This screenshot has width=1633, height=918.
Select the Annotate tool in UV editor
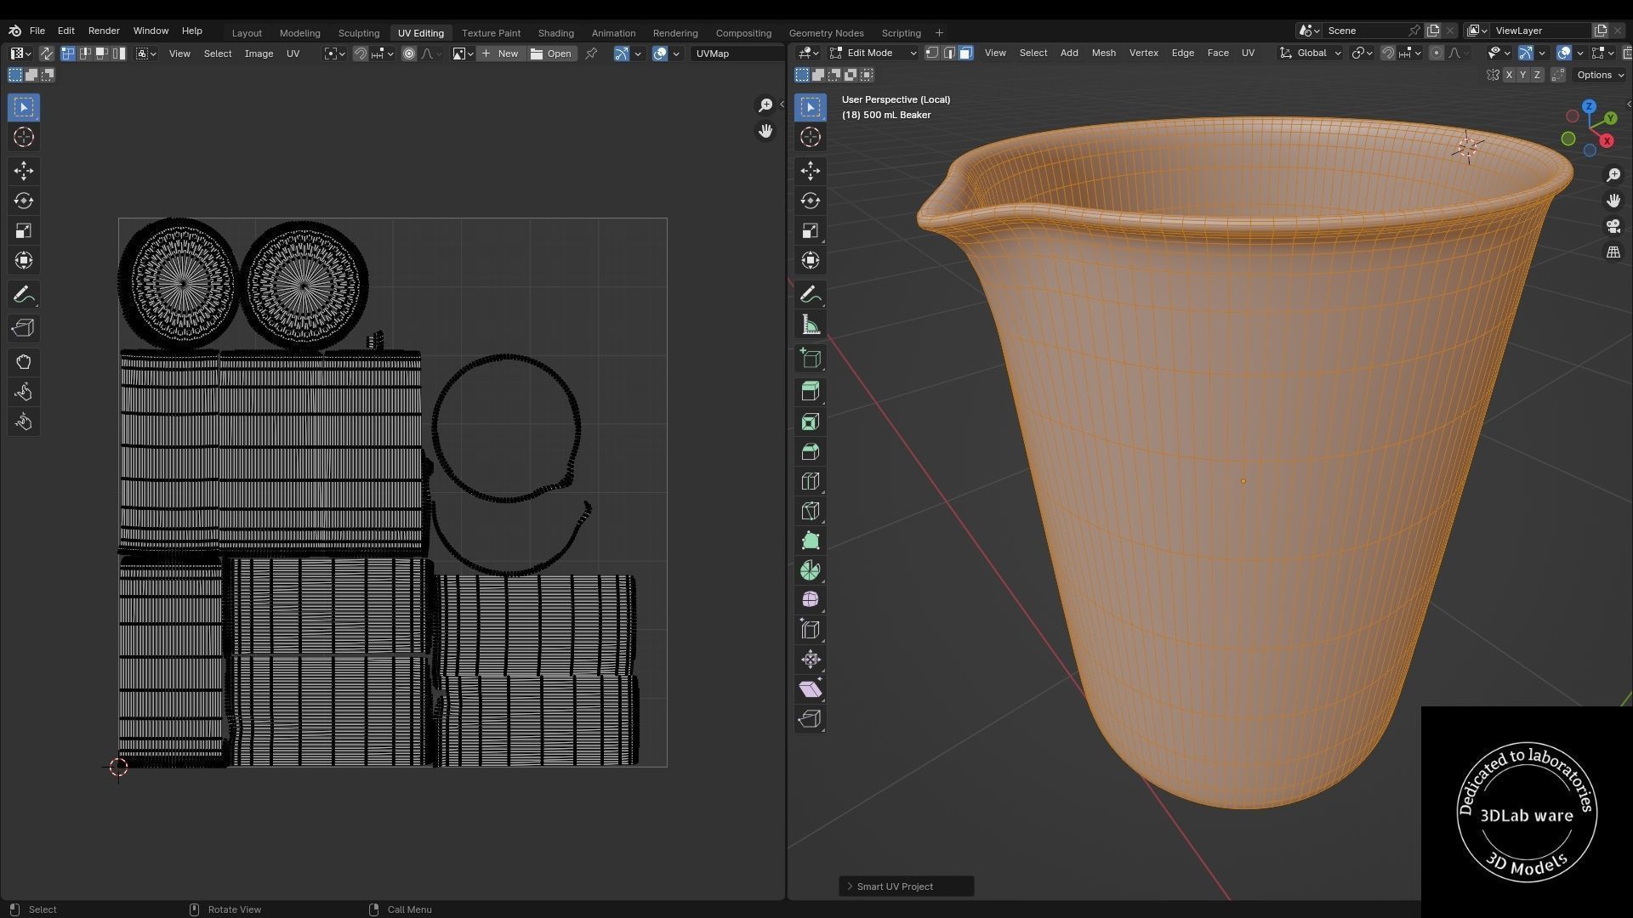[23, 295]
